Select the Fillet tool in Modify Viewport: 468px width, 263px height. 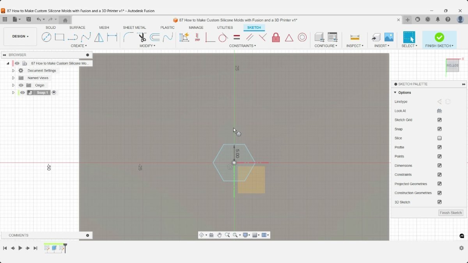128,37
